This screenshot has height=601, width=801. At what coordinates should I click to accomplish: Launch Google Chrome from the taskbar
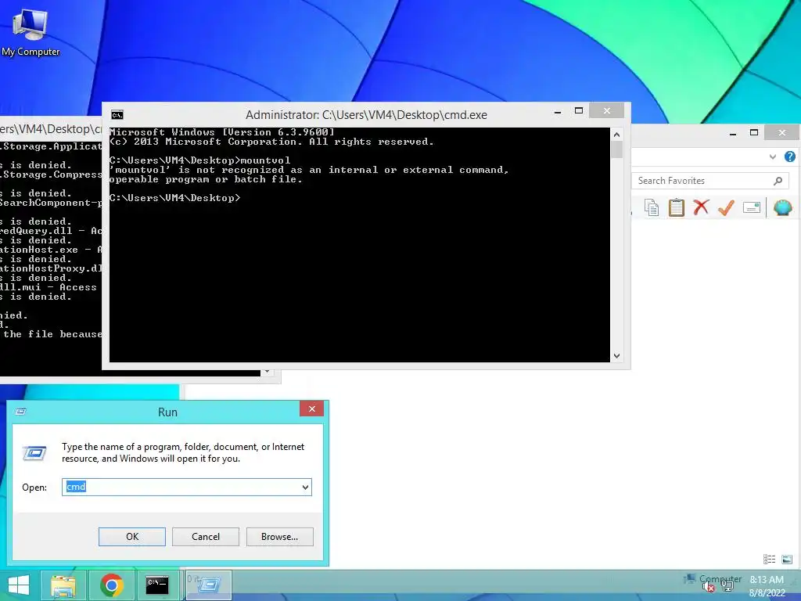click(x=111, y=585)
